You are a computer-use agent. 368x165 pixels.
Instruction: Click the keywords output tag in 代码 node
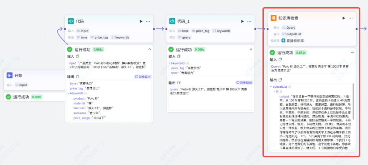[120, 37]
